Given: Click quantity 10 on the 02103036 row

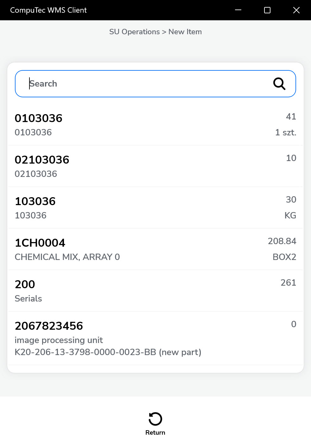Looking at the screenshot, I should pyautogui.click(x=291, y=158).
